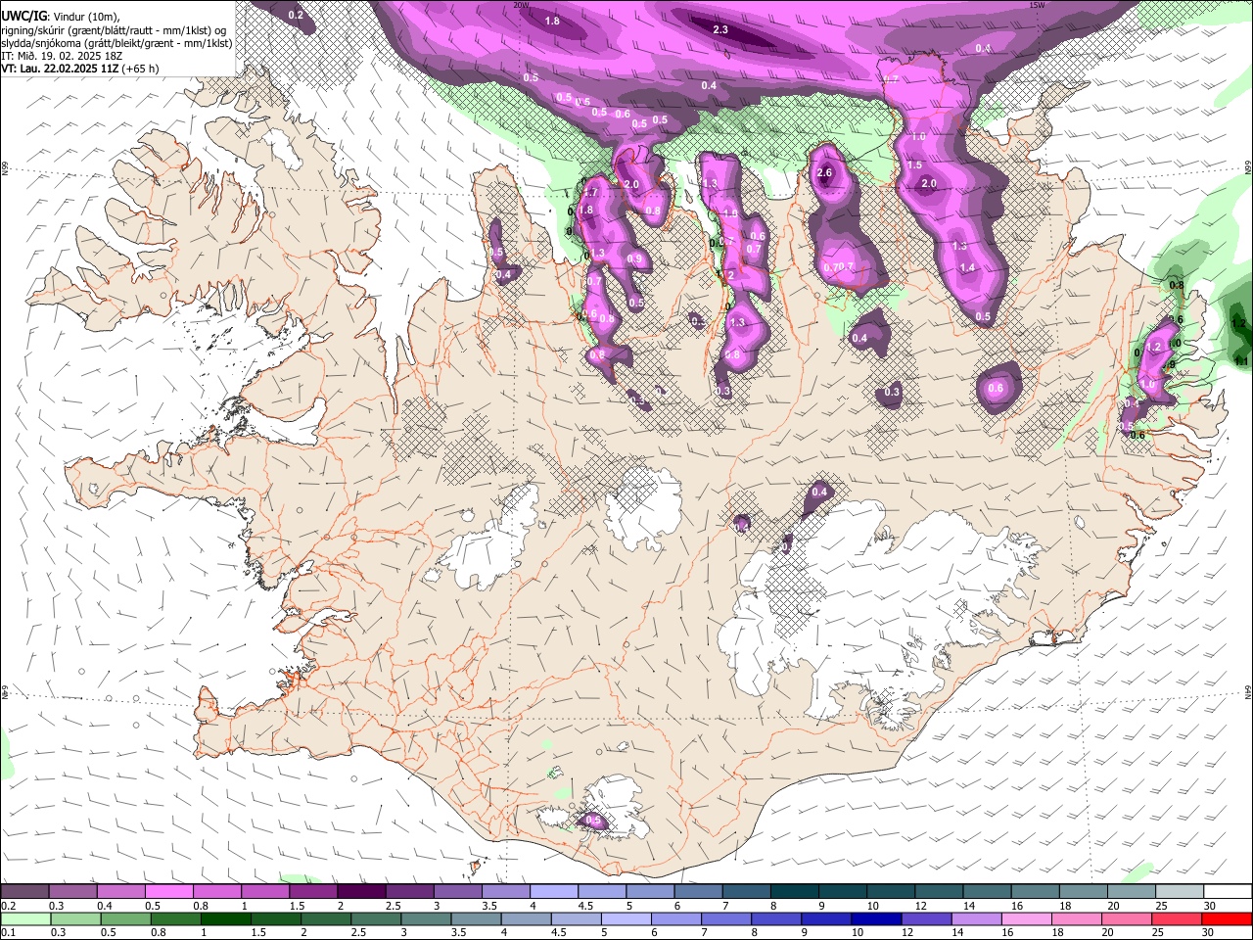Click snow legend swatch between 3 and 3.5
The width and height of the screenshot is (1253, 940).
pos(457,892)
